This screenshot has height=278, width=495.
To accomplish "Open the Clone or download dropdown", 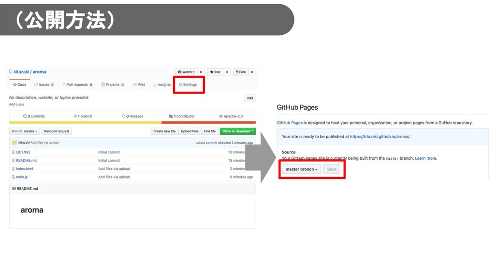I will pos(238,131).
